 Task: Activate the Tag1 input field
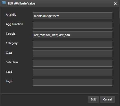73,73
